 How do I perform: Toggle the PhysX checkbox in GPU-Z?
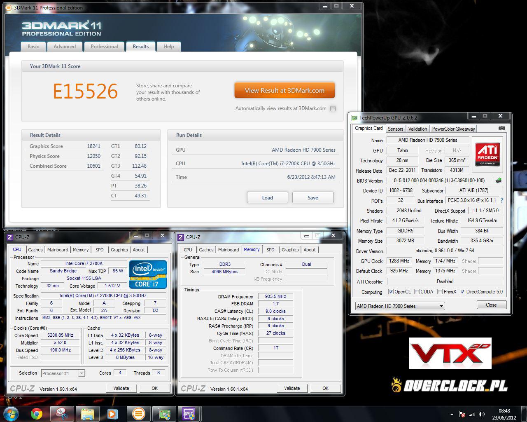click(440, 292)
